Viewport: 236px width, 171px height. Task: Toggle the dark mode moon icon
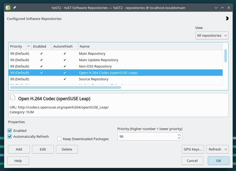click(x=227, y=19)
